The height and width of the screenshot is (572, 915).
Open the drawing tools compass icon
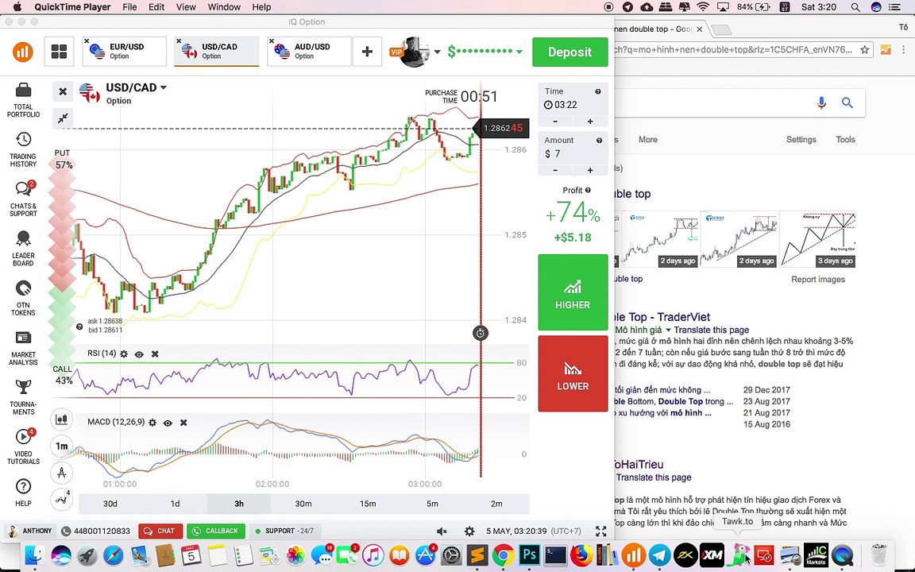61,472
